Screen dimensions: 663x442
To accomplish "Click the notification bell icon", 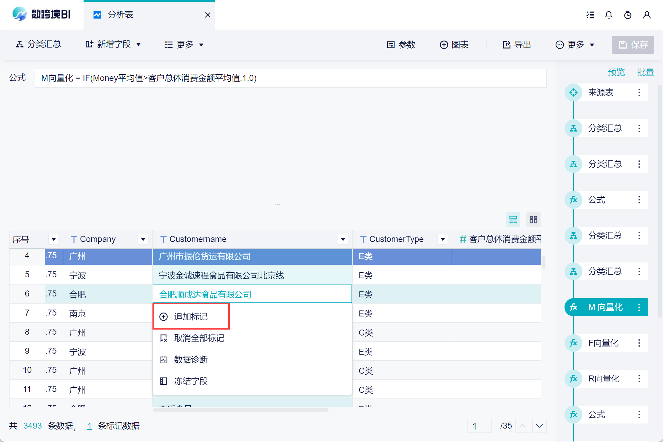I will (608, 15).
